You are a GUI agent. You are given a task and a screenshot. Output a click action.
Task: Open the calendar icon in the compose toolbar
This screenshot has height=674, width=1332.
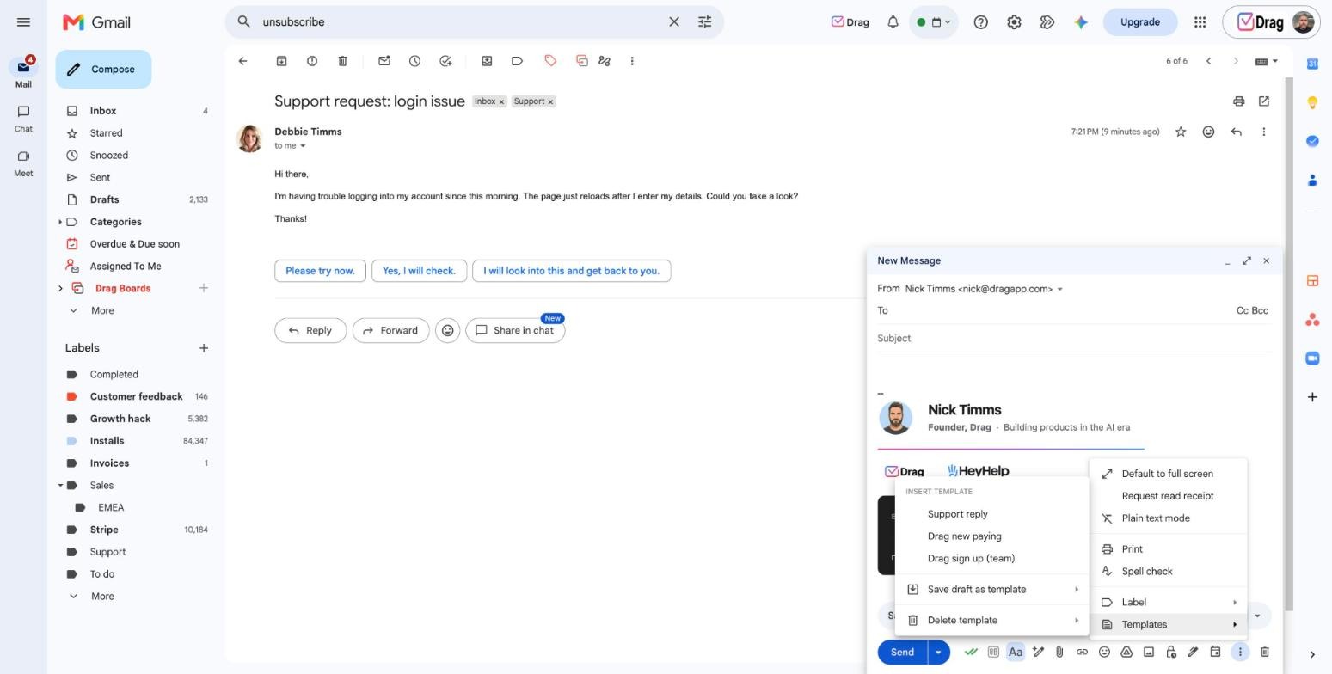[1216, 652]
